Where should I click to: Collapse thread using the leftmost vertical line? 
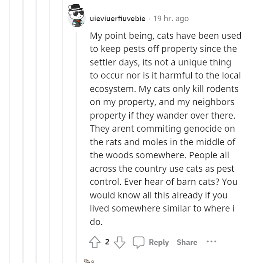pyautogui.click(x=10, y=132)
